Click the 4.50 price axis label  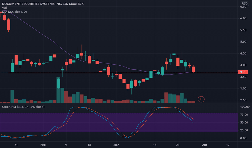pos(243,54)
